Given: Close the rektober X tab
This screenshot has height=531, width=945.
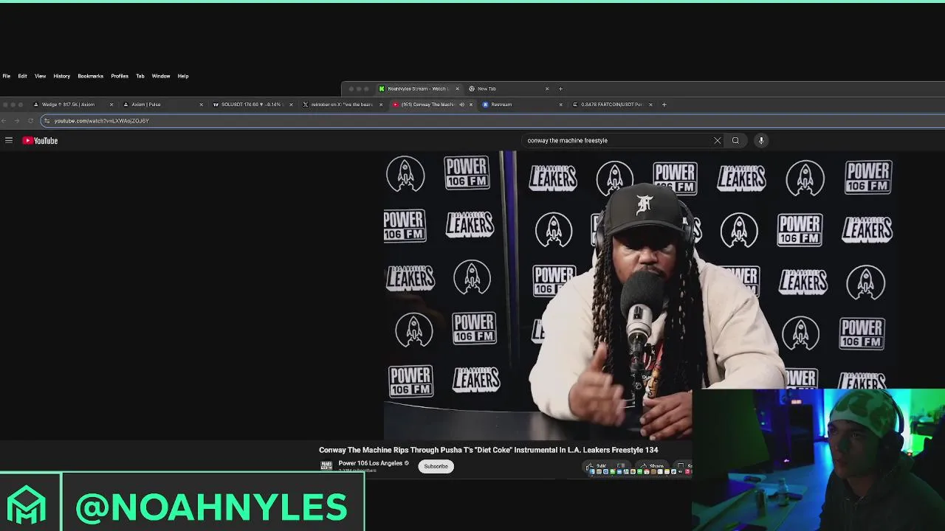Looking at the screenshot, I should pyautogui.click(x=381, y=104).
